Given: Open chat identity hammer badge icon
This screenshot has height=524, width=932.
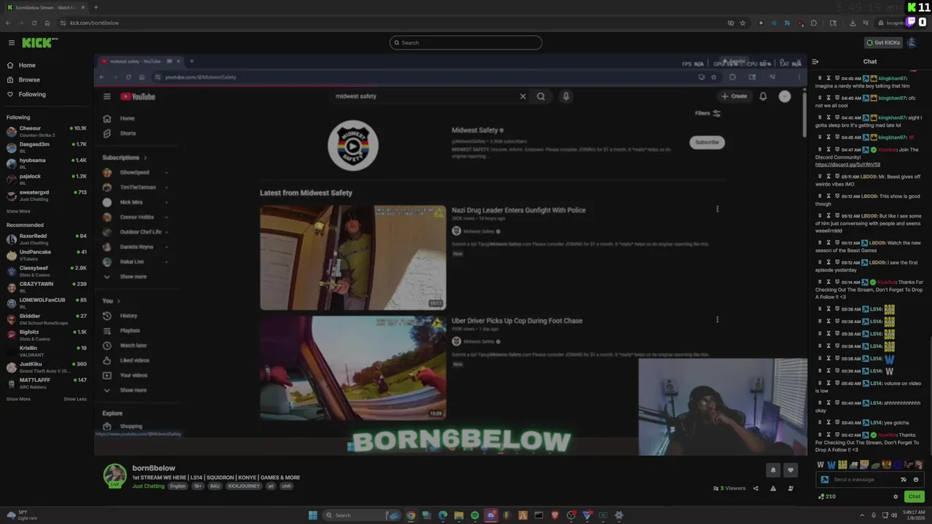Looking at the screenshot, I should (x=824, y=480).
